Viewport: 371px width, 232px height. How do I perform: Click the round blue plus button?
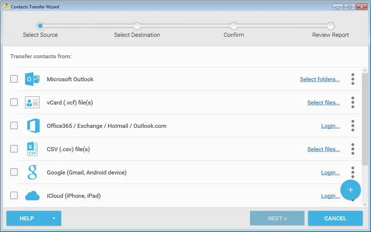(351, 190)
